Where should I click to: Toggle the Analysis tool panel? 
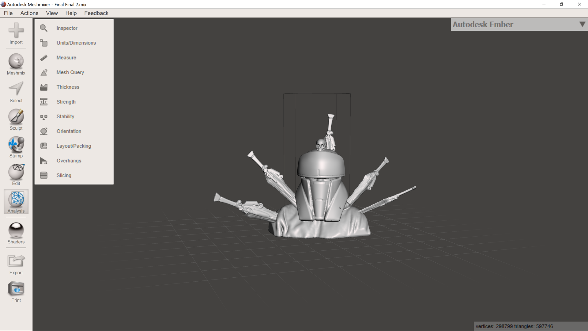click(16, 202)
